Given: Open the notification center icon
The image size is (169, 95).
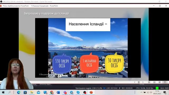Looking at the screenshot, I should tap(165, 92).
